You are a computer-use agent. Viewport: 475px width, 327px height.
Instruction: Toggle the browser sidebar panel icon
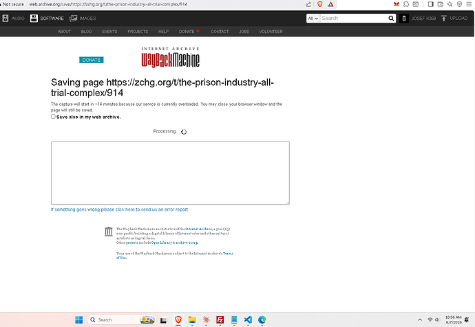tap(430, 4)
